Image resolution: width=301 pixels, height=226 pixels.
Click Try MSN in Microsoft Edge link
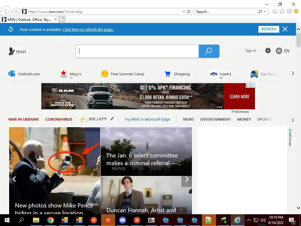point(147,119)
